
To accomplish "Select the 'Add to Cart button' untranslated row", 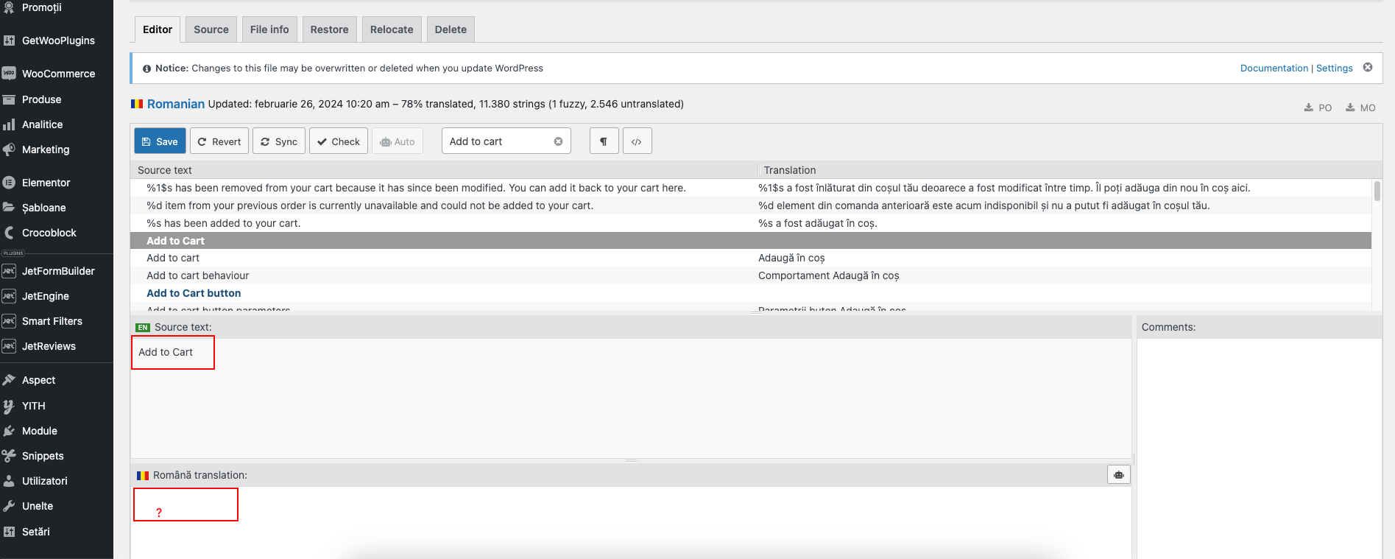I will point(751,293).
